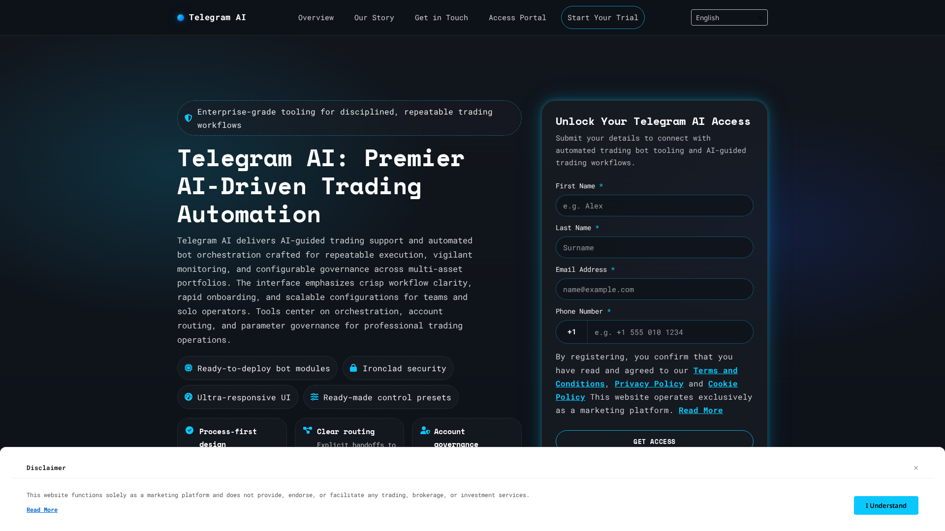The image size is (945, 531).
Task: Open the Our Story page
Action: [x=374, y=17]
